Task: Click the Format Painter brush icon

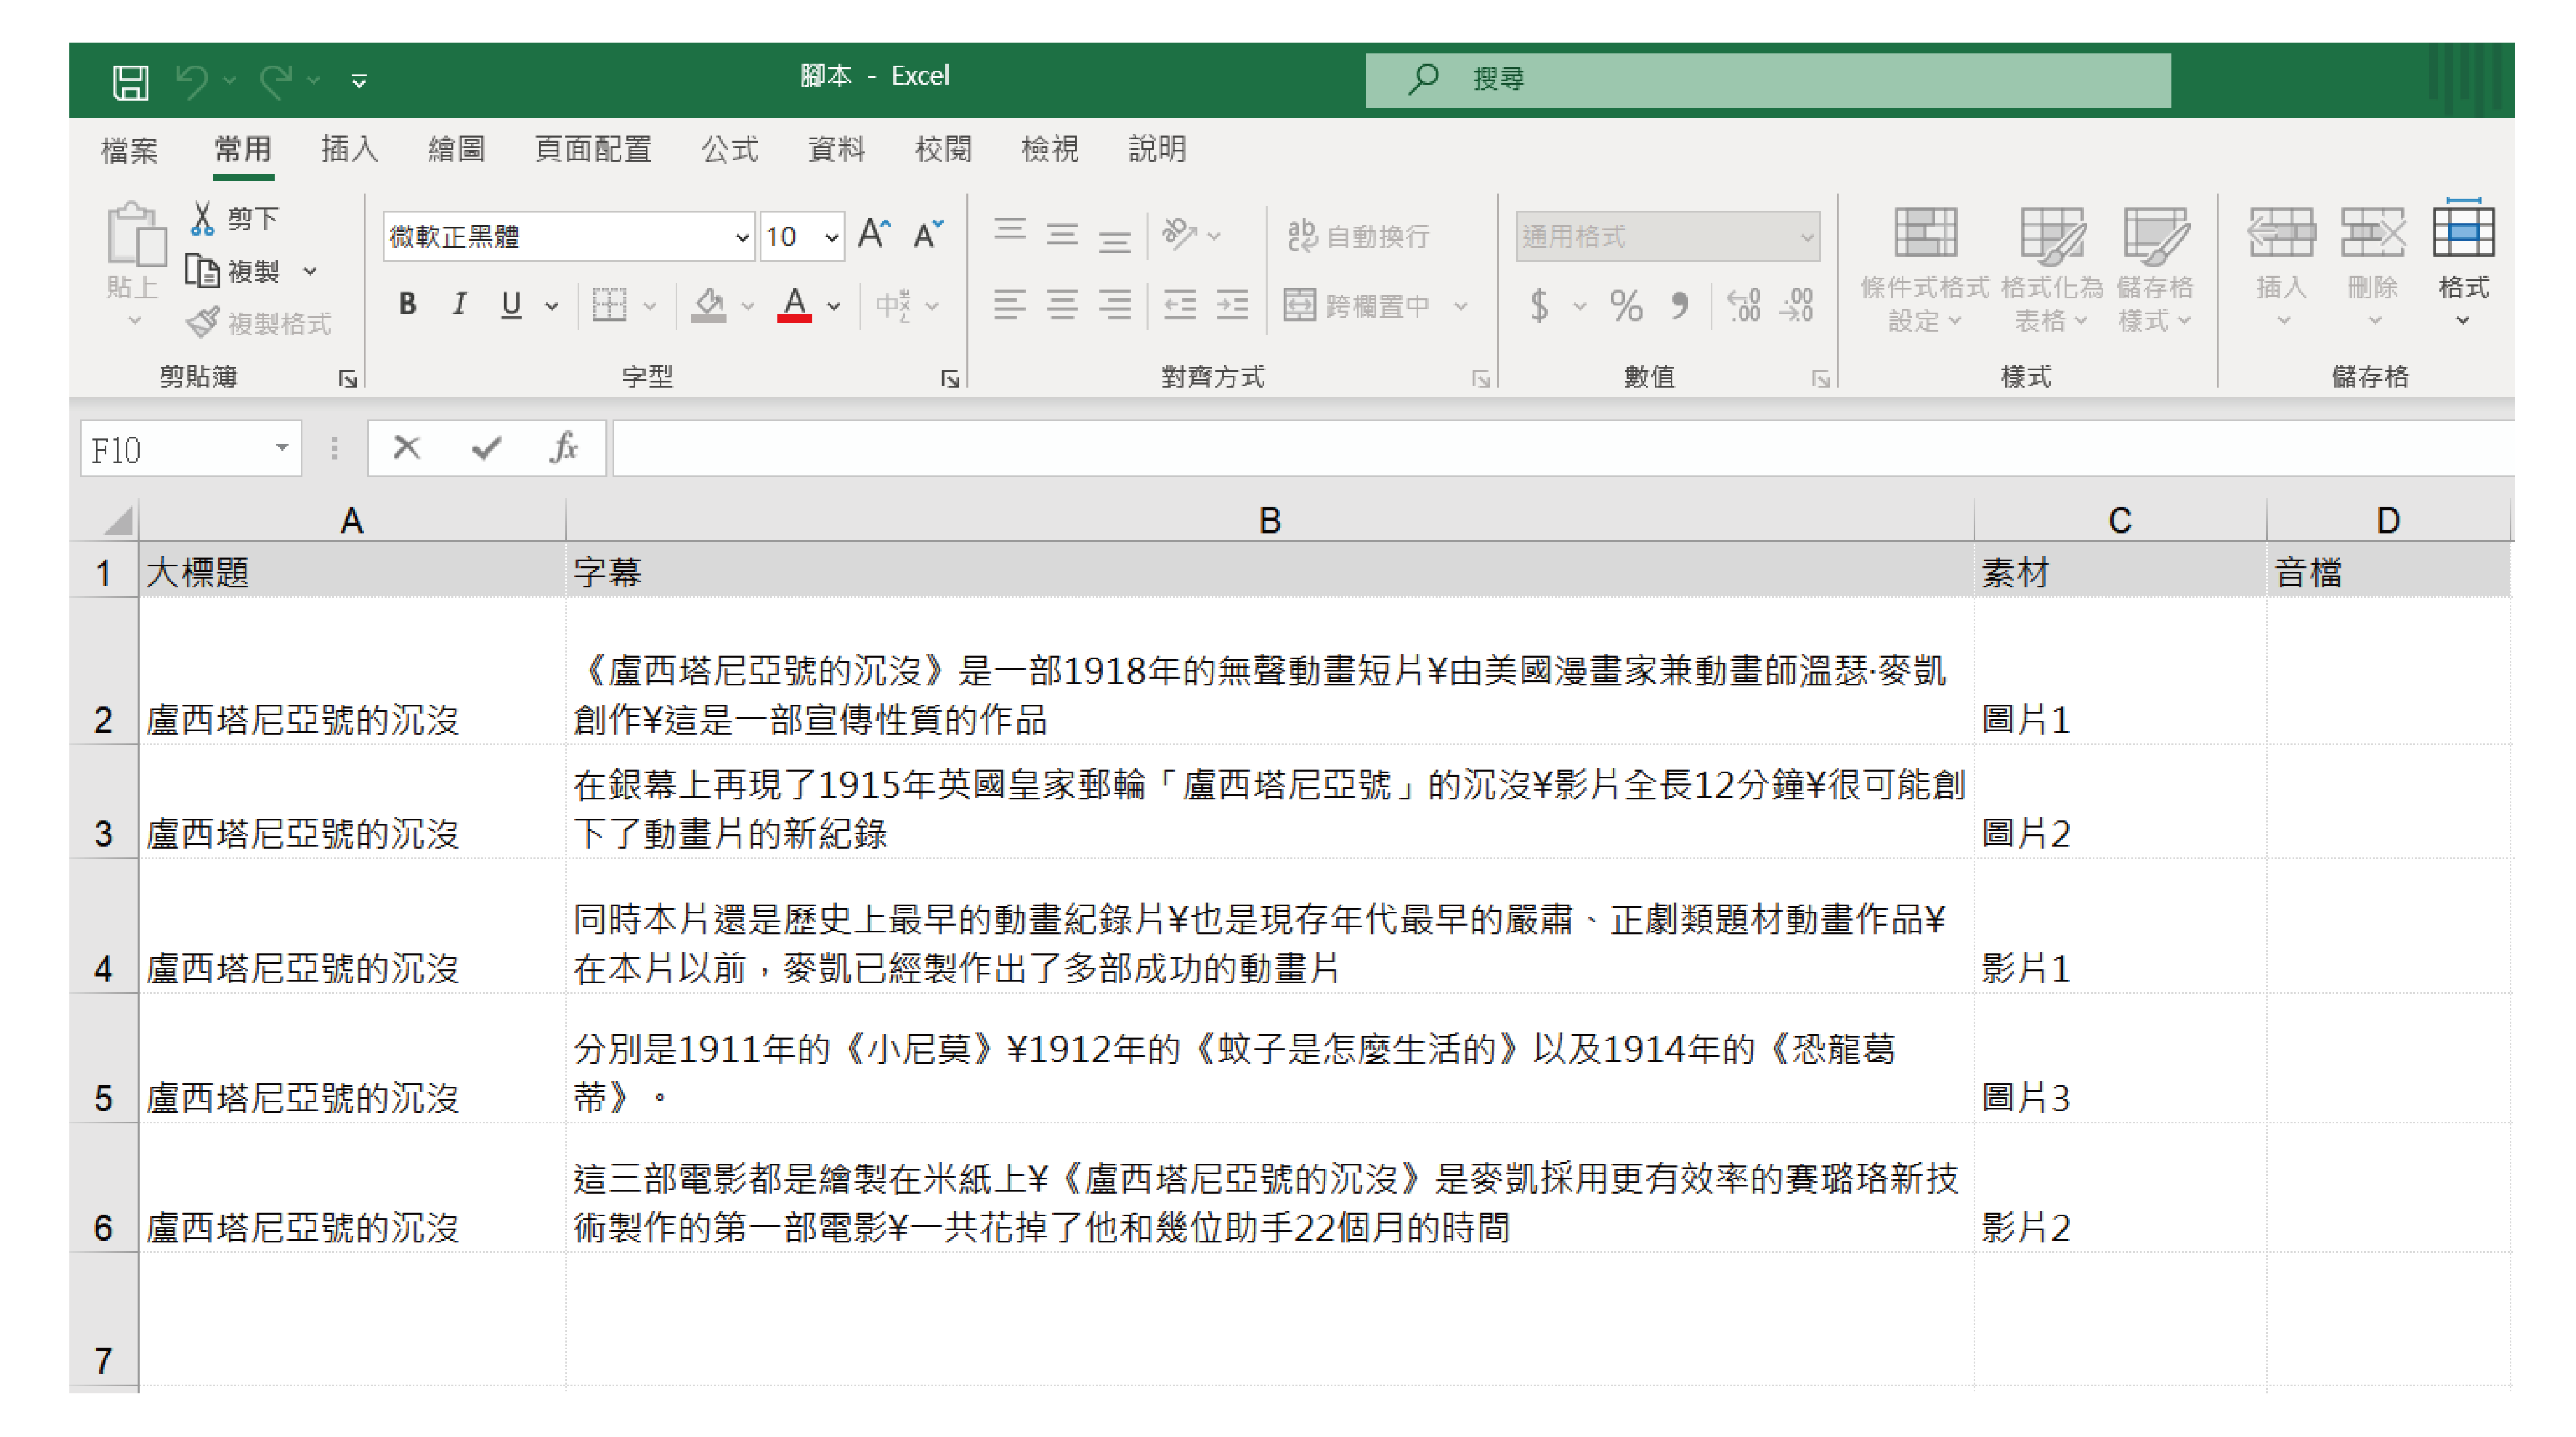Action: click(x=203, y=323)
